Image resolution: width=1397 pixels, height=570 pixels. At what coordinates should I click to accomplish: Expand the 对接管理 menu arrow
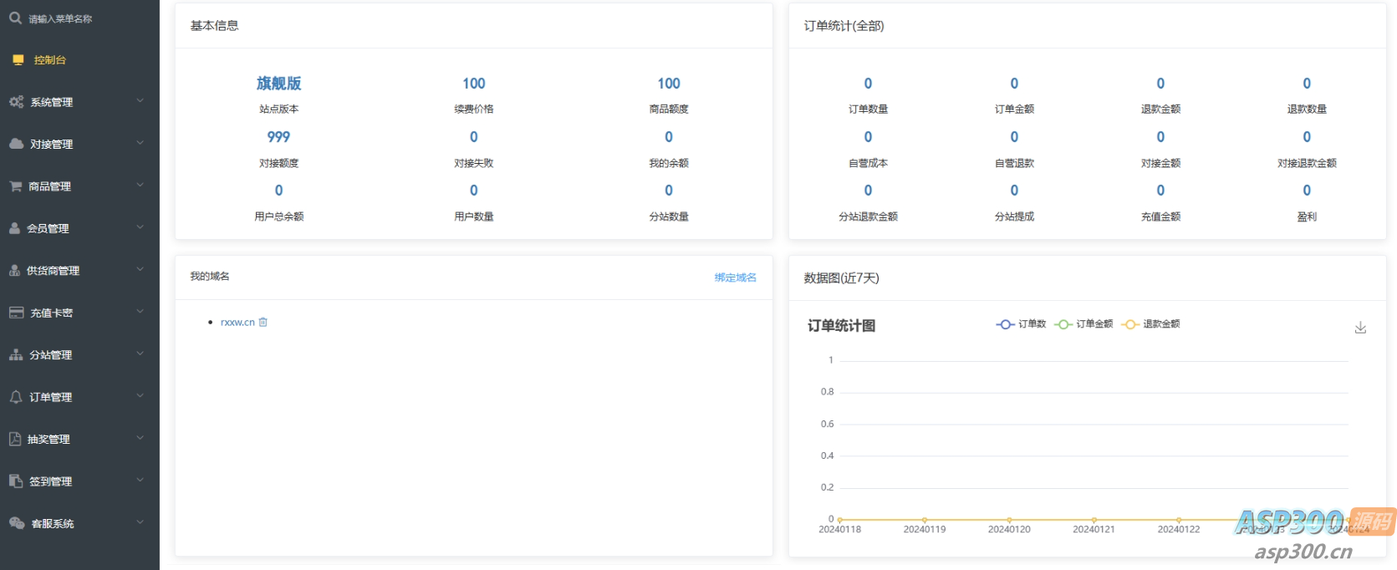(x=140, y=143)
